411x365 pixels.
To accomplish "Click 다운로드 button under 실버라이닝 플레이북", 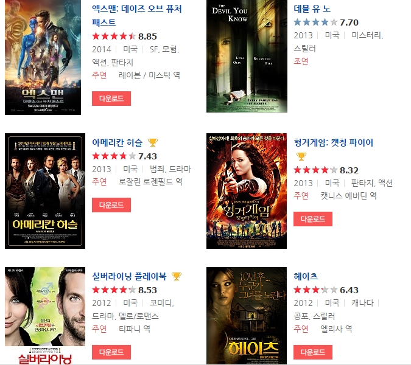I will [x=111, y=352].
